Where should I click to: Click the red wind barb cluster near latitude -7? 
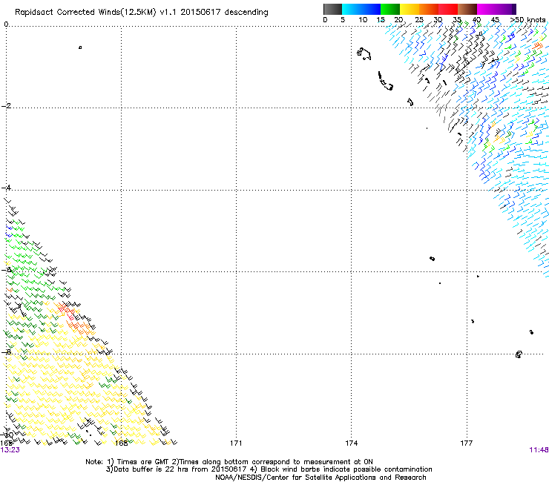pyautogui.click(x=65, y=311)
